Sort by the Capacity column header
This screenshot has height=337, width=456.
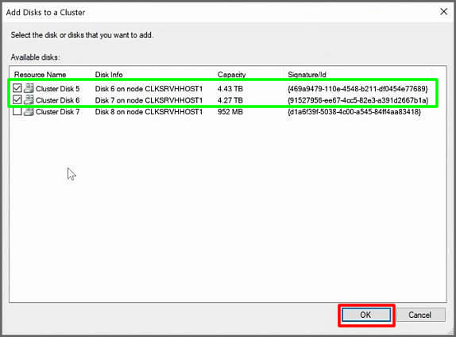[x=231, y=75]
